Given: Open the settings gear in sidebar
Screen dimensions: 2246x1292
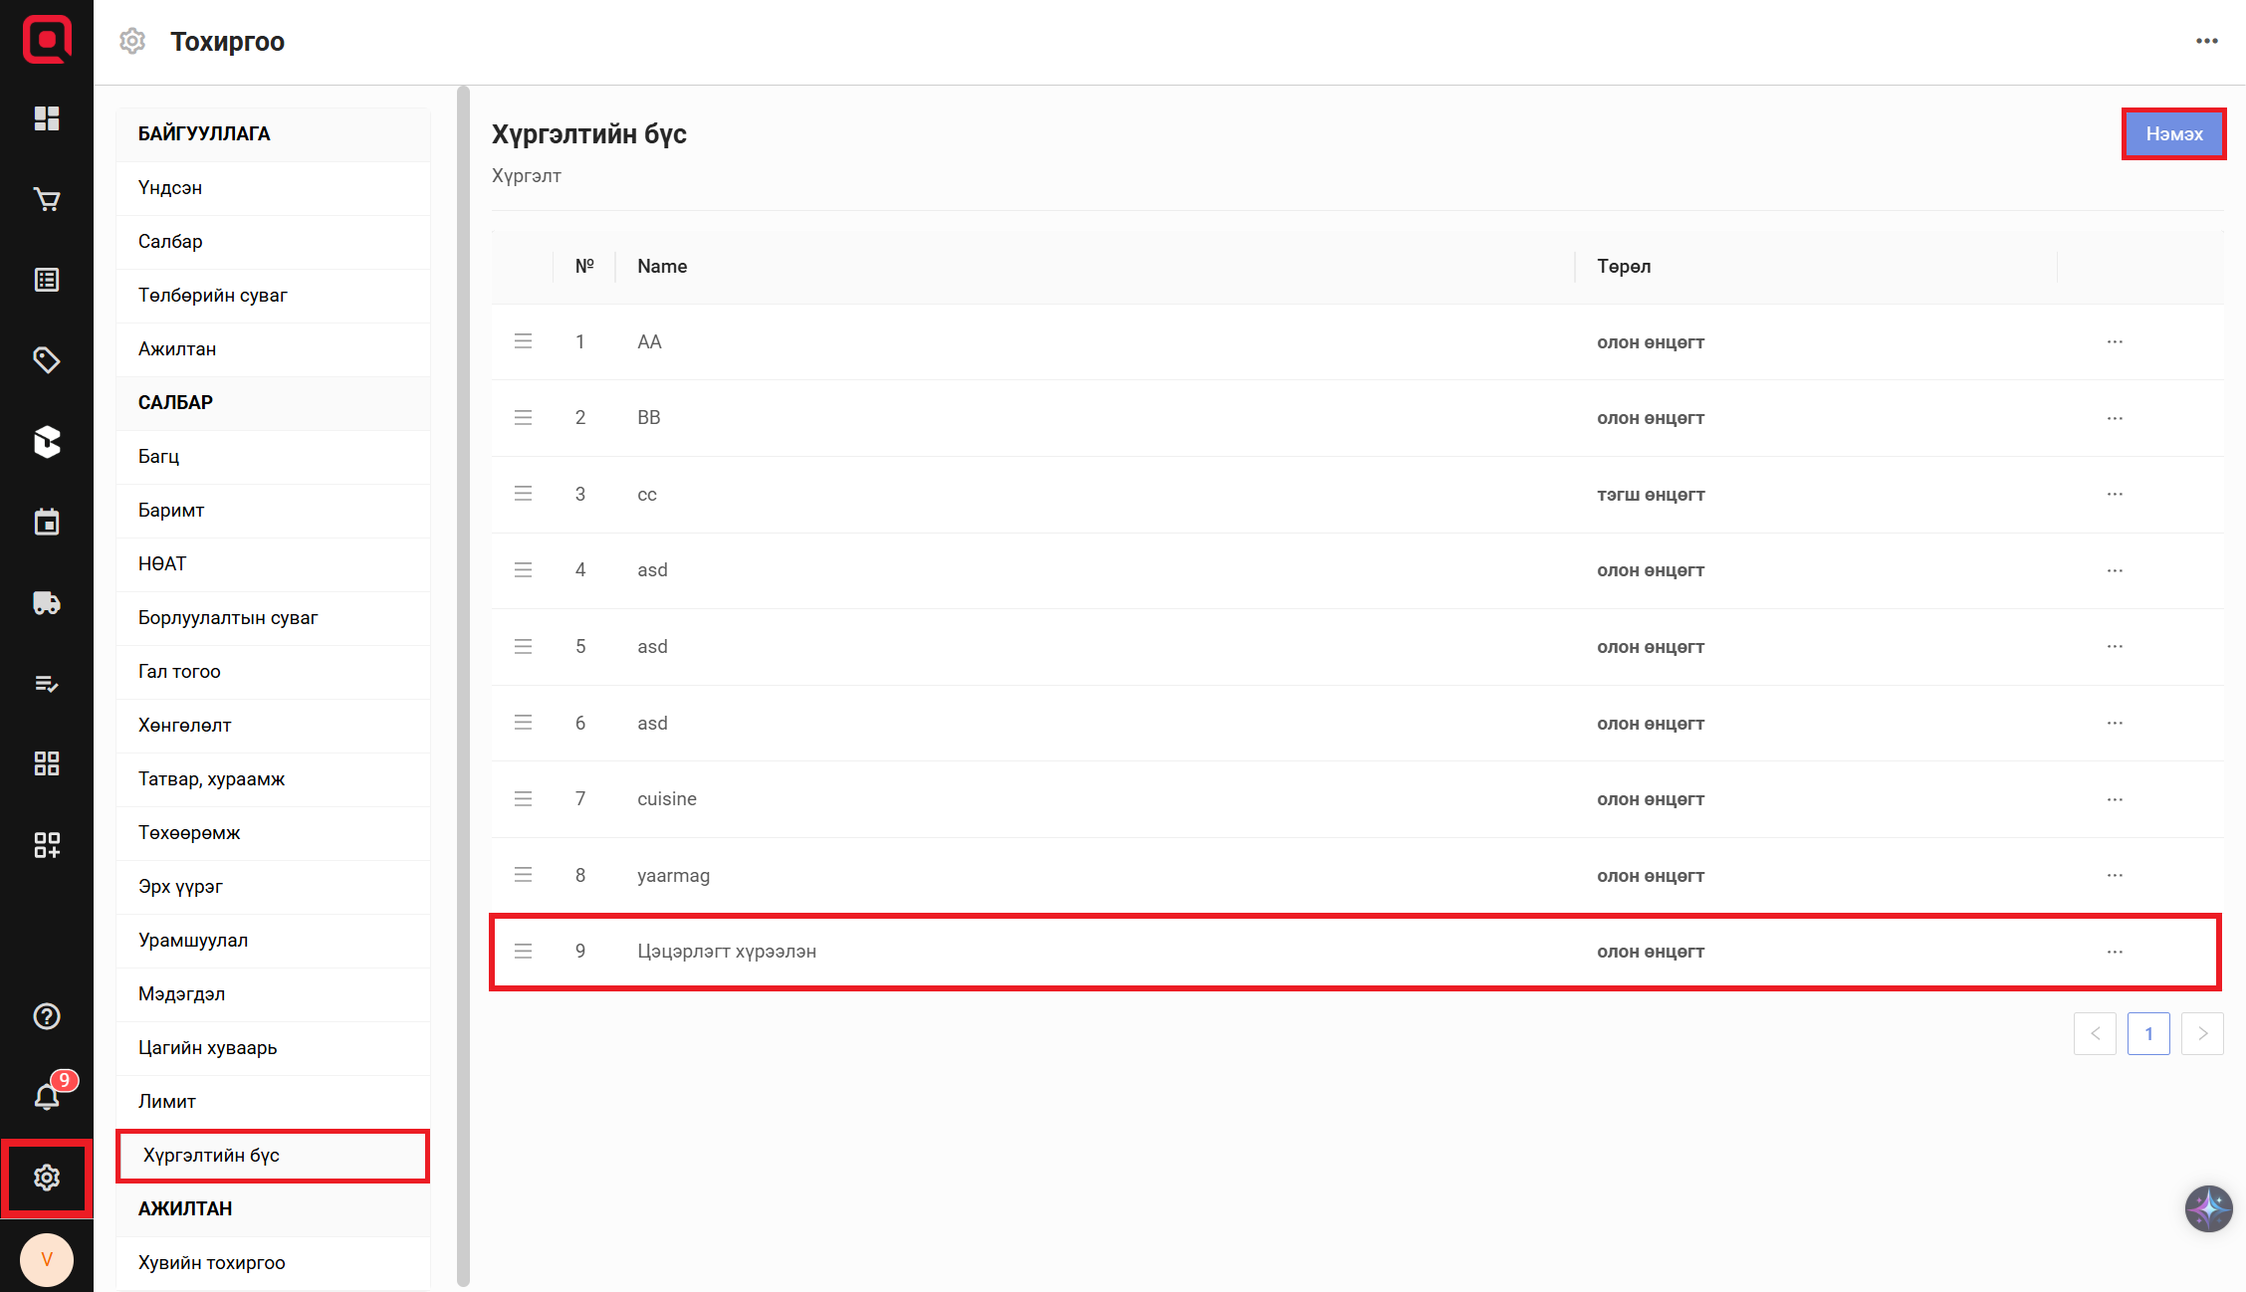Looking at the screenshot, I should 47,1178.
